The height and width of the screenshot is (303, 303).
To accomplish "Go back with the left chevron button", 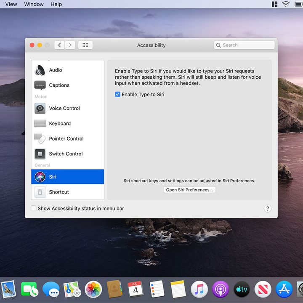I will (59, 45).
